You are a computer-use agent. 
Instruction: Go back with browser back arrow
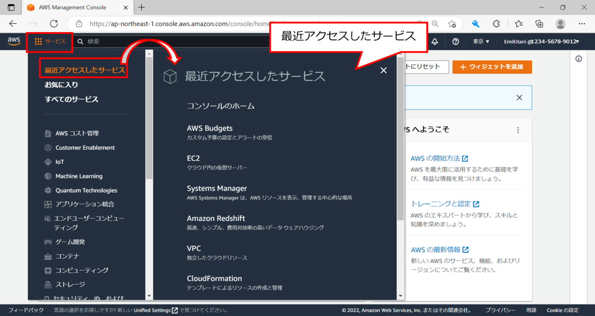pos(13,24)
